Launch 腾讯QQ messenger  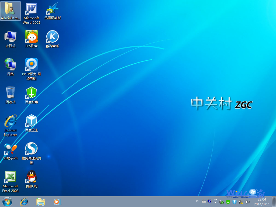click(31, 177)
